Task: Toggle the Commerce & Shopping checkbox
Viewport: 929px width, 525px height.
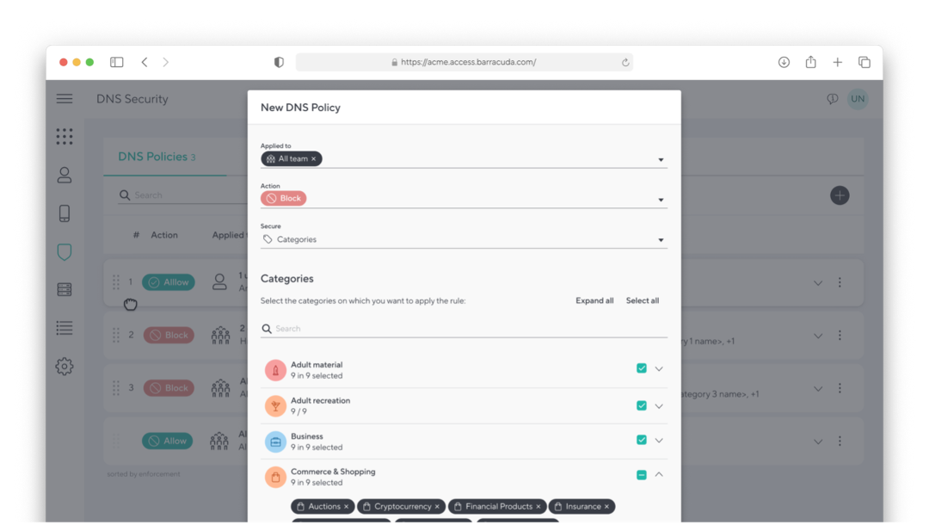Action: (x=642, y=475)
